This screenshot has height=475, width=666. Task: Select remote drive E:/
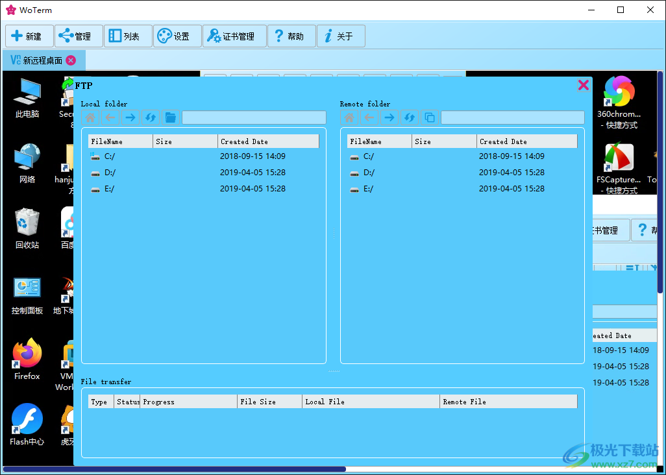pos(463,188)
